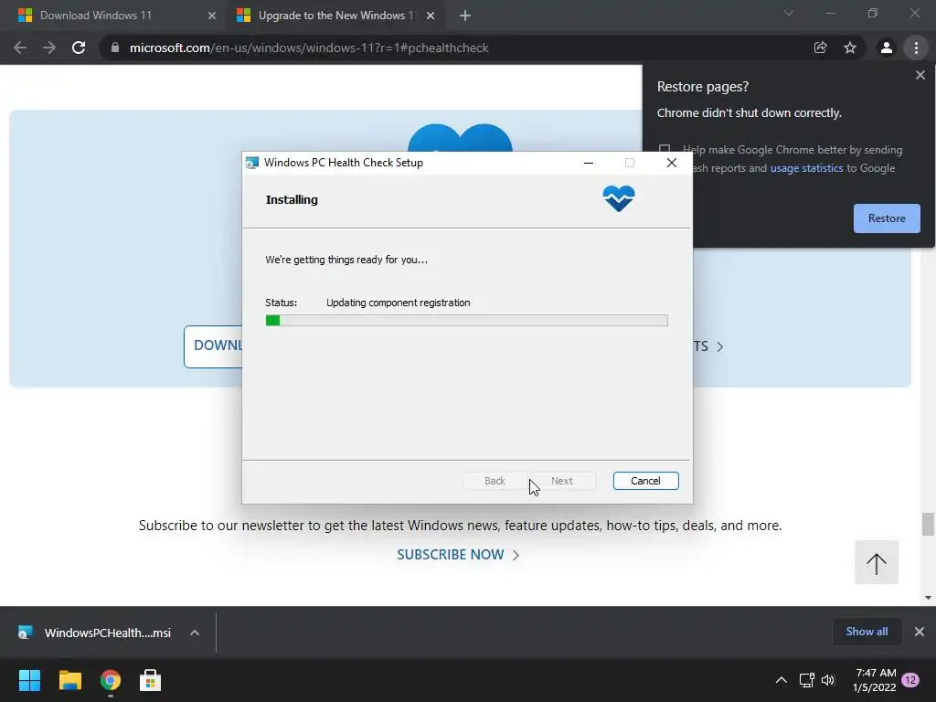936x702 pixels.
Task: Close the Upgrade to the New Windows tab
Action: click(431, 16)
